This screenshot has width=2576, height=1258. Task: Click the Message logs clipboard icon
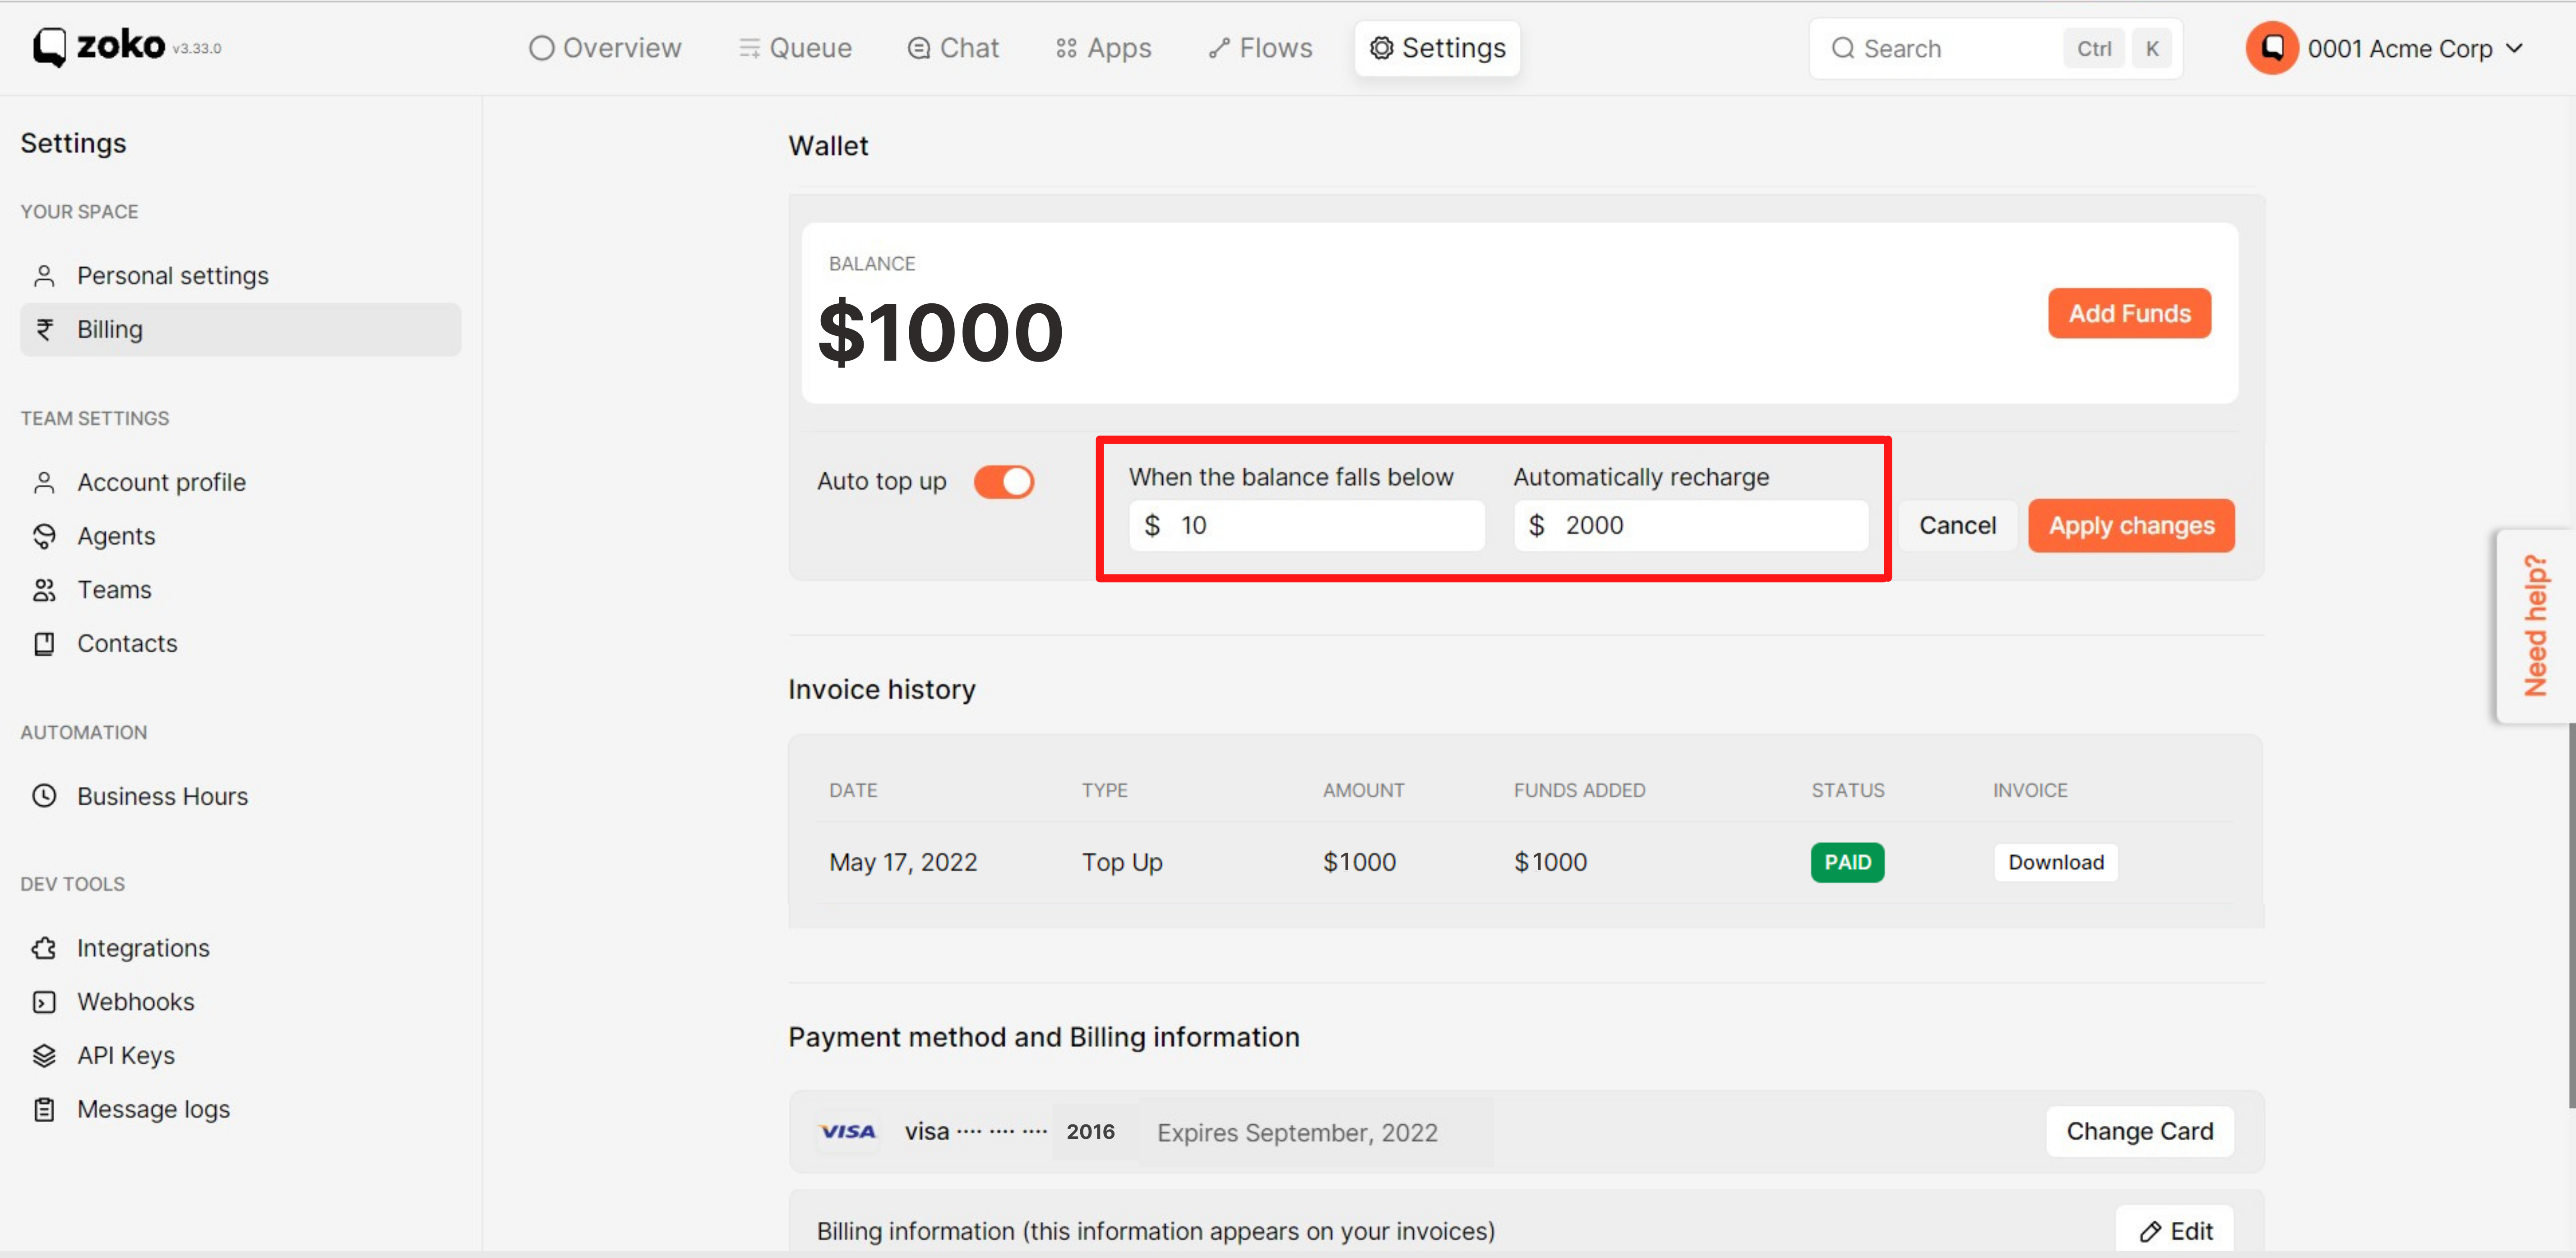click(x=44, y=1109)
